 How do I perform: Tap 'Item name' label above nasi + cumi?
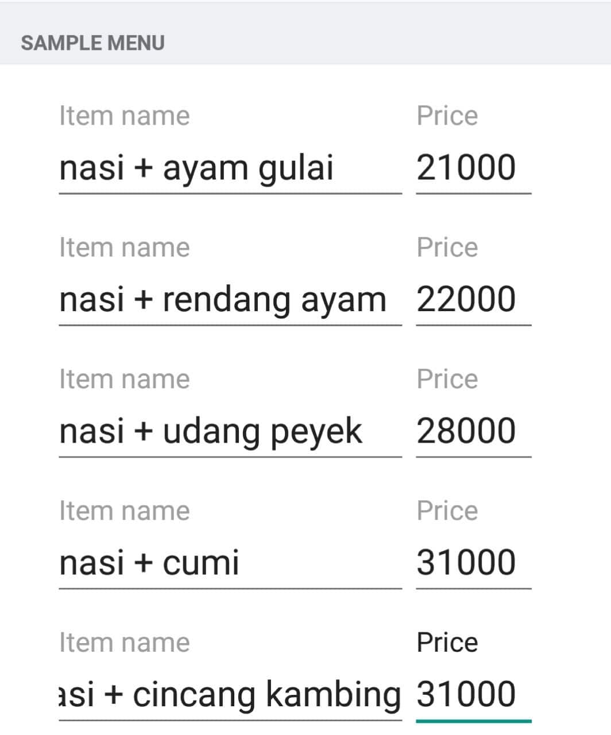[x=124, y=510]
